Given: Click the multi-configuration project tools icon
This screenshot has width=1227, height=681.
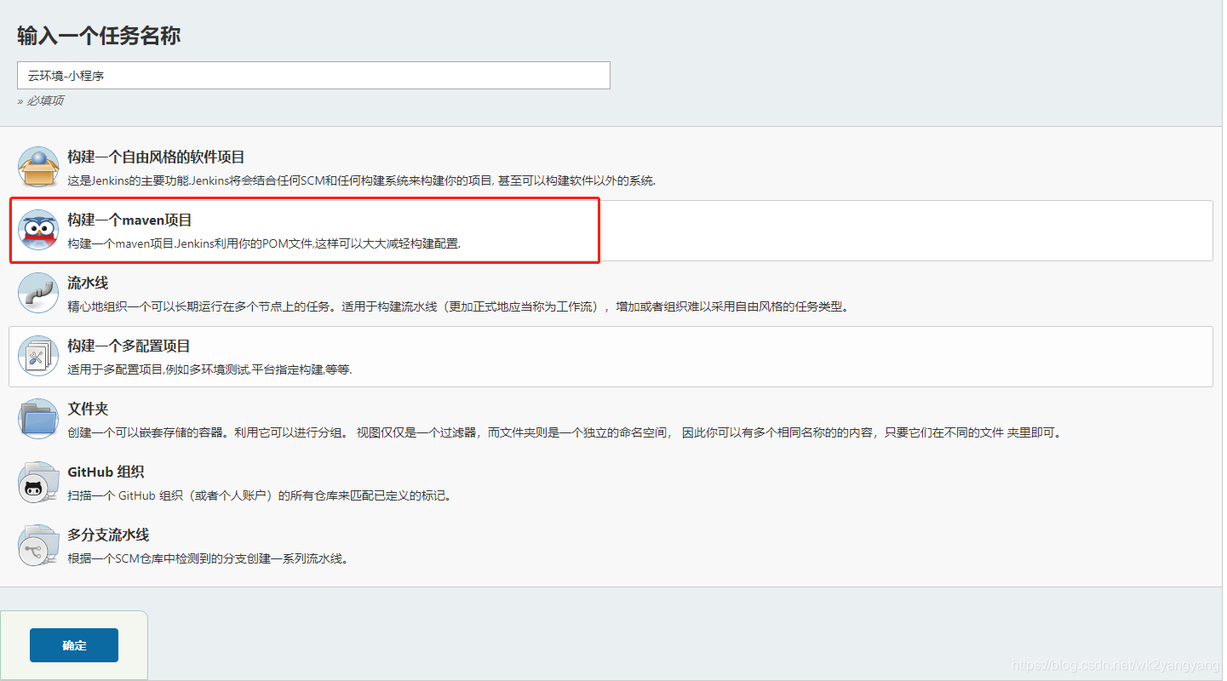Looking at the screenshot, I should tap(38, 356).
